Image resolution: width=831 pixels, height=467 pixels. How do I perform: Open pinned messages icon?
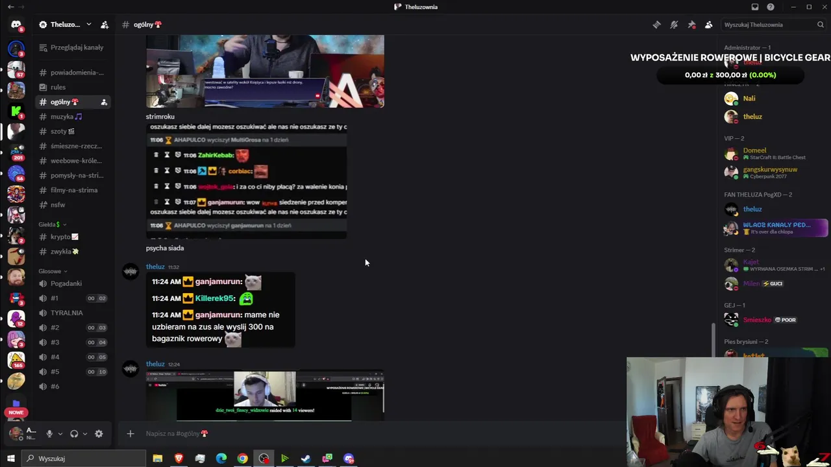691,25
